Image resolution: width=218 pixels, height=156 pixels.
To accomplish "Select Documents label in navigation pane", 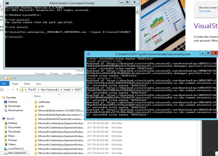I will pos(15,127).
